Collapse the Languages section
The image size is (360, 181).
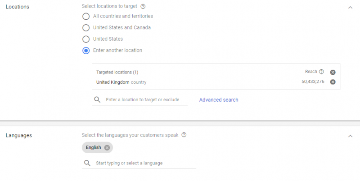[350, 136]
